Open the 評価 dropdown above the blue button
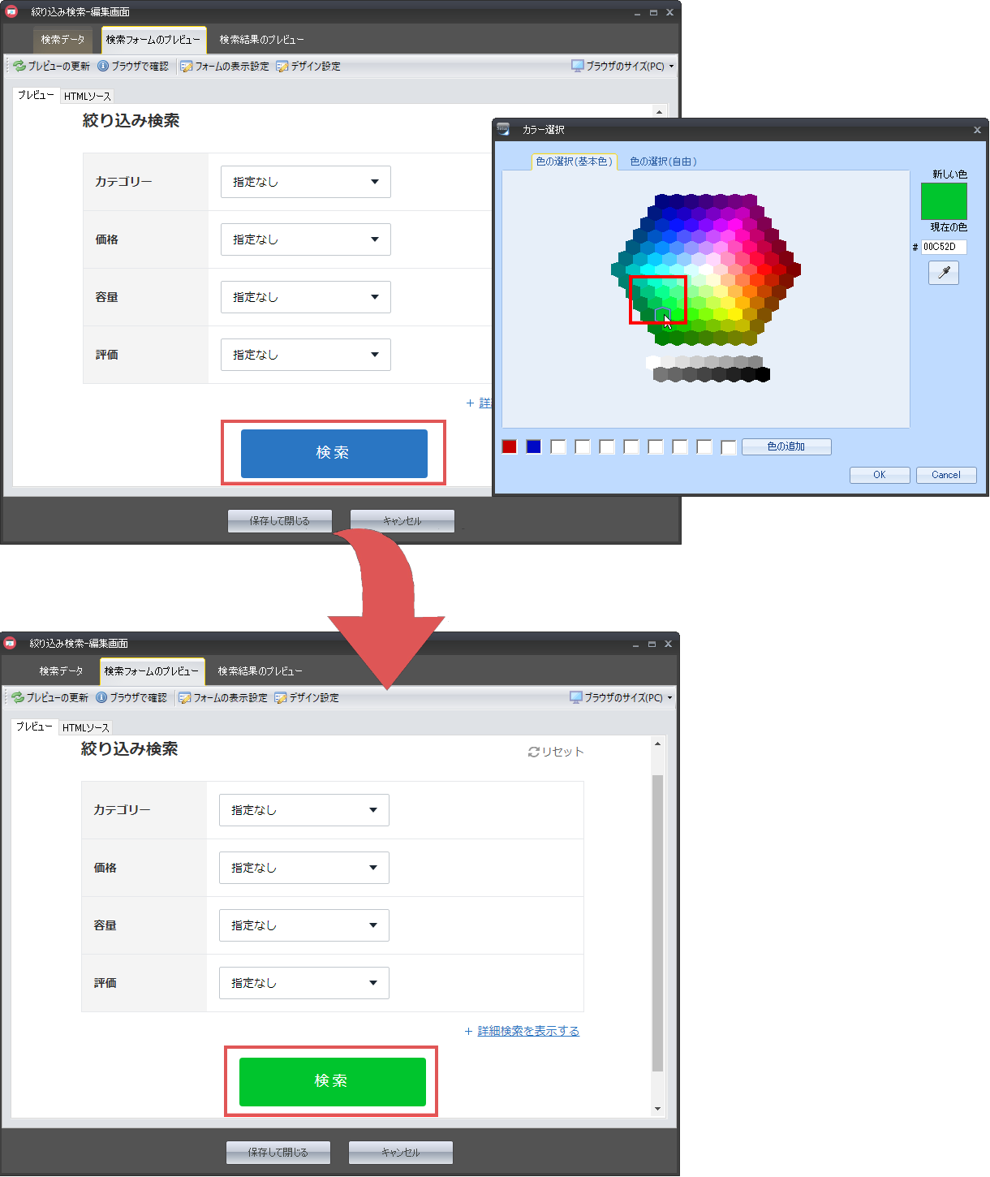 coord(305,355)
